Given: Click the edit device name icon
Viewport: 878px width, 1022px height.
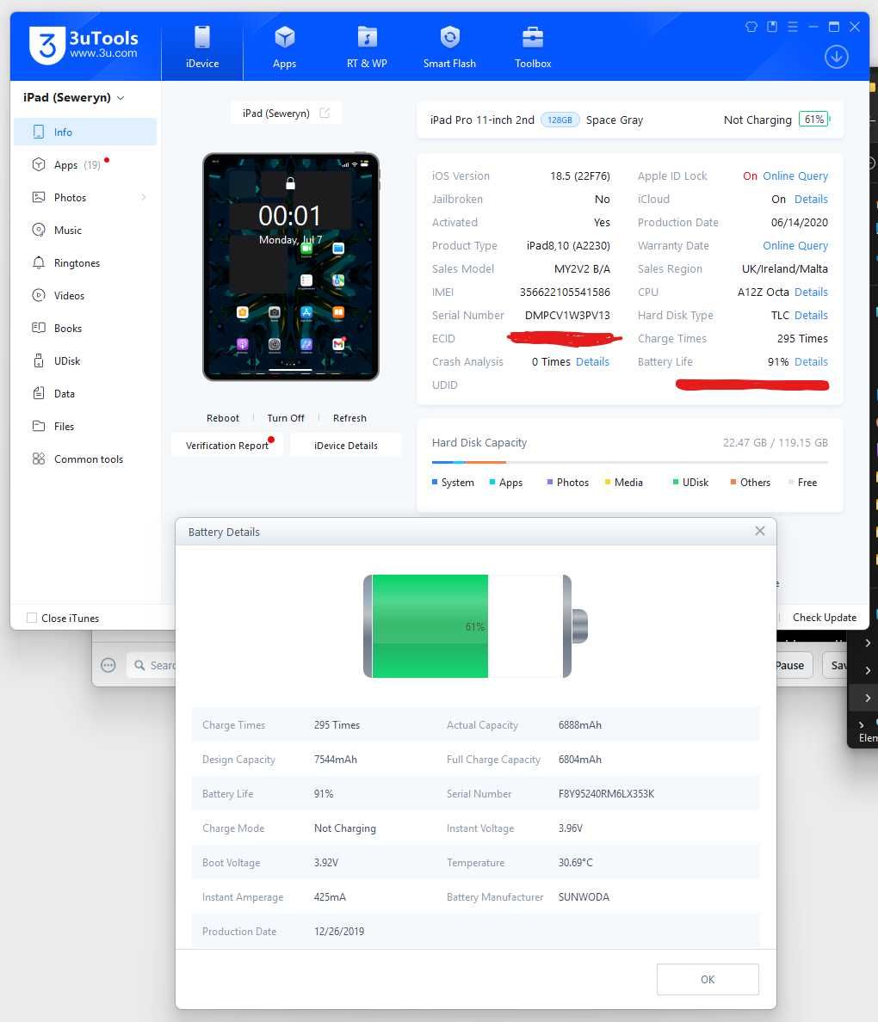Looking at the screenshot, I should [x=325, y=113].
